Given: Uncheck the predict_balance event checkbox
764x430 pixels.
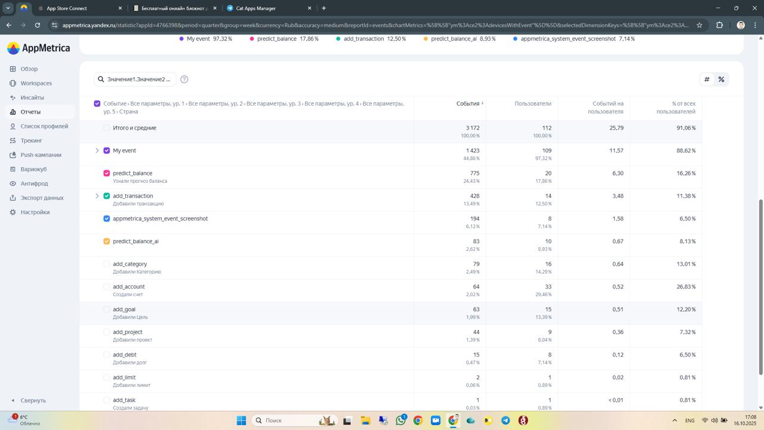Looking at the screenshot, I should 107,173.
